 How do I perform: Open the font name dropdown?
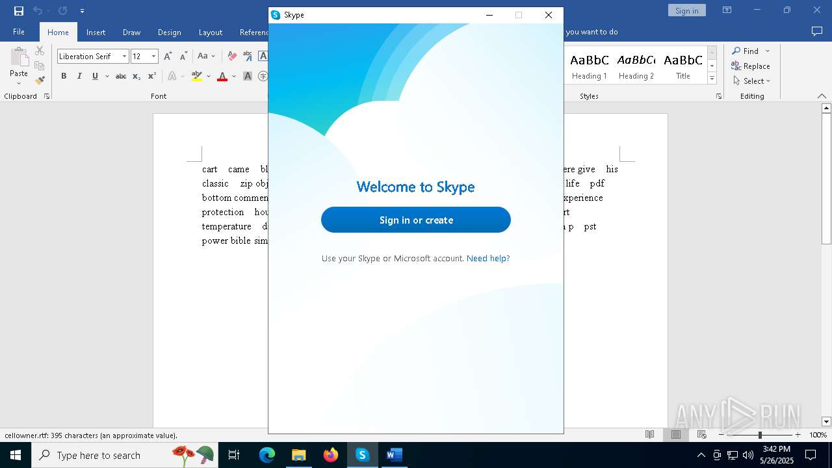pyautogui.click(x=124, y=57)
